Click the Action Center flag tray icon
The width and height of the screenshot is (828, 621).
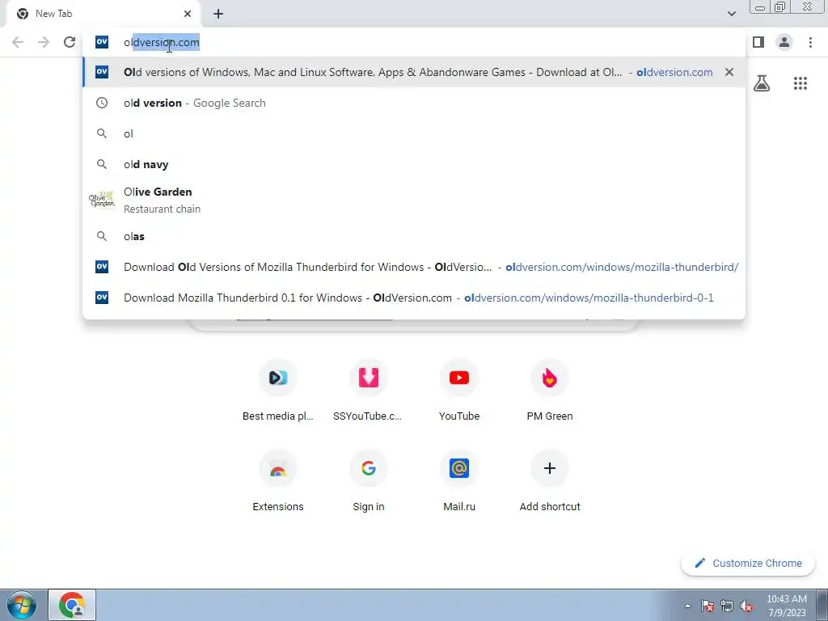point(708,606)
